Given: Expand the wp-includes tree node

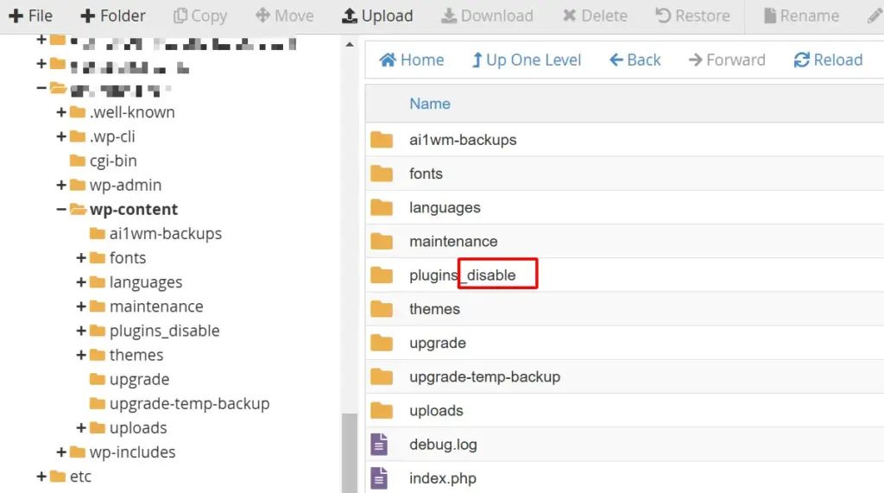Looking at the screenshot, I should [x=61, y=452].
